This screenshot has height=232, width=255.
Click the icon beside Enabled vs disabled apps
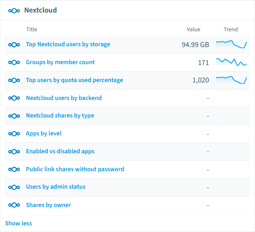pos(14,152)
